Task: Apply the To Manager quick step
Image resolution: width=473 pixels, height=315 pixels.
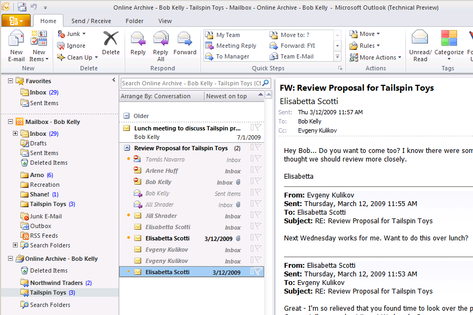Action: 227,56
